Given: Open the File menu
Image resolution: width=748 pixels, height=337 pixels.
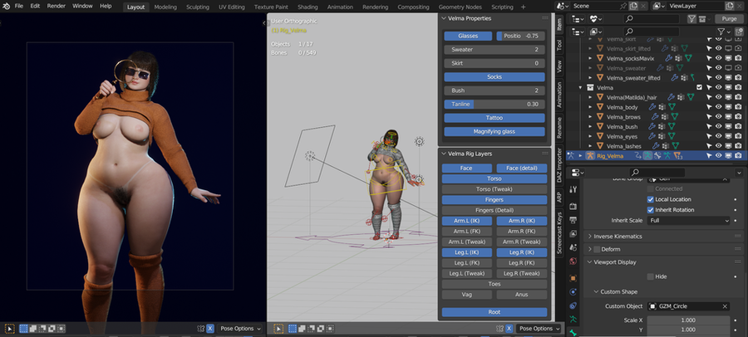Looking at the screenshot, I should [19, 6].
